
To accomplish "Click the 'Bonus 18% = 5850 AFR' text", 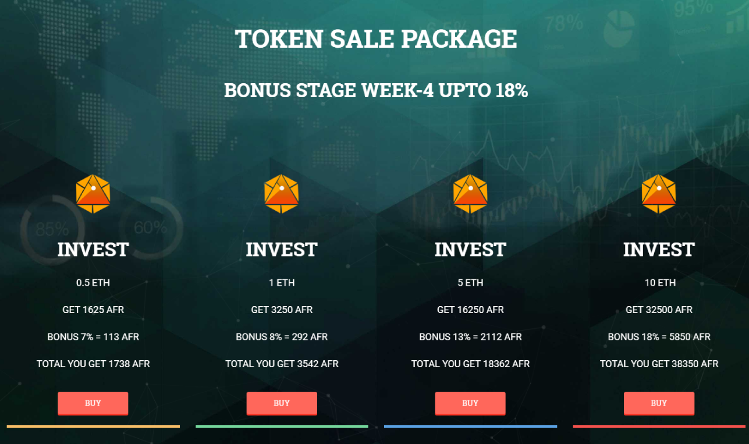I will [x=659, y=337].
